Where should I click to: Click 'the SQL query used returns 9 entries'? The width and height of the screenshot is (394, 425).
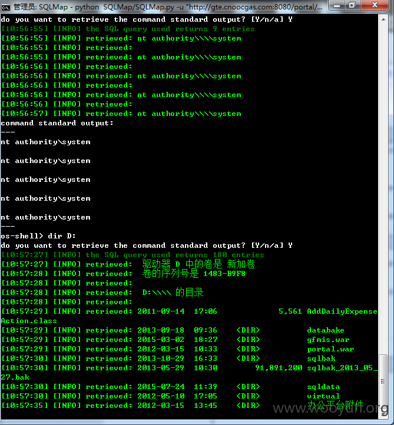[x=170, y=29]
